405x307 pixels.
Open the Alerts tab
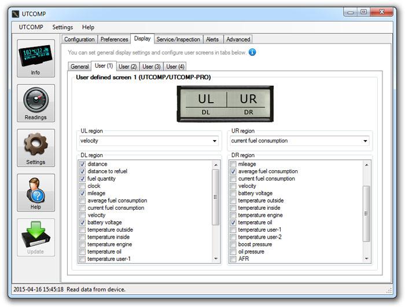tap(212, 39)
